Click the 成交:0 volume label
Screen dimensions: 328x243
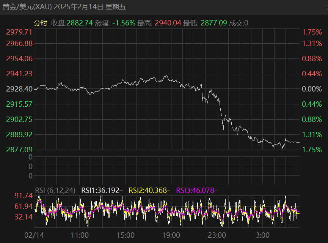239,23
